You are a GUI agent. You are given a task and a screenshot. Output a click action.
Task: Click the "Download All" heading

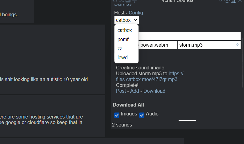tap(128, 105)
